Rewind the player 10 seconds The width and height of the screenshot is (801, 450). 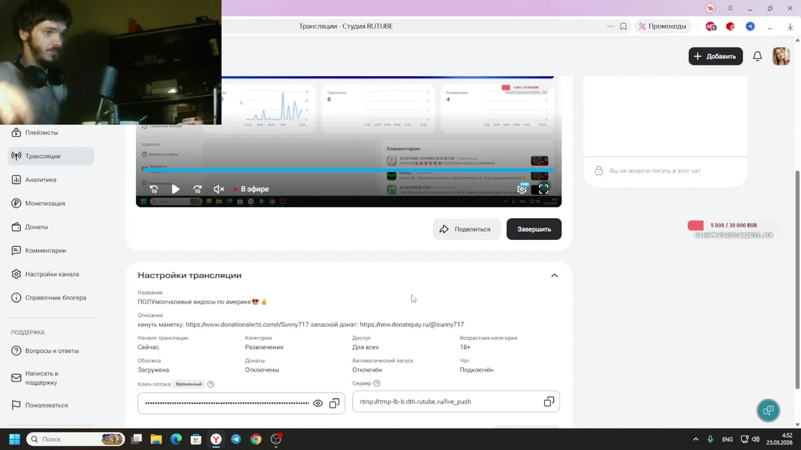point(154,189)
